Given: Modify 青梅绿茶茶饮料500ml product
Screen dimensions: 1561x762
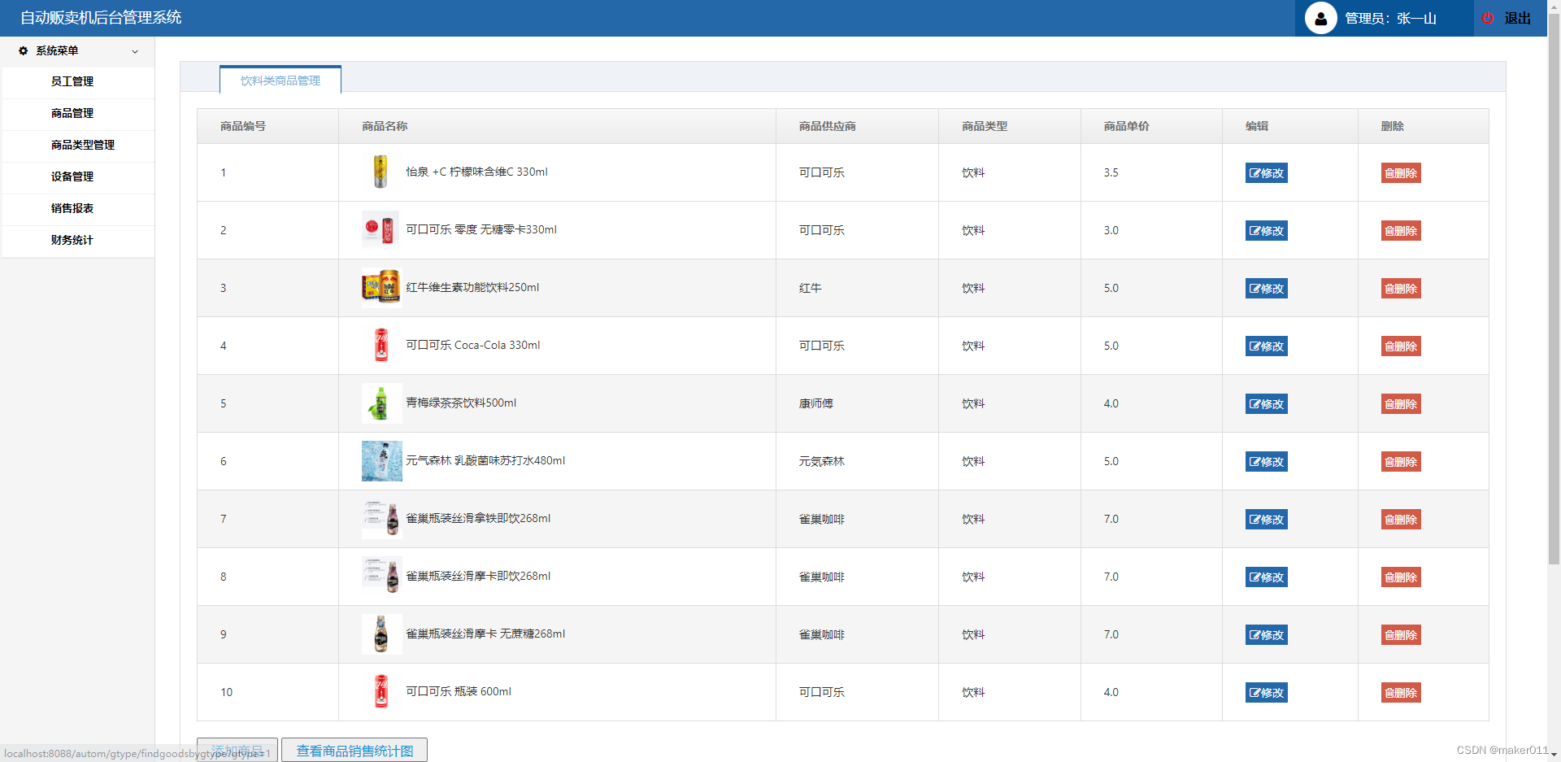Looking at the screenshot, I should 1267,404.
